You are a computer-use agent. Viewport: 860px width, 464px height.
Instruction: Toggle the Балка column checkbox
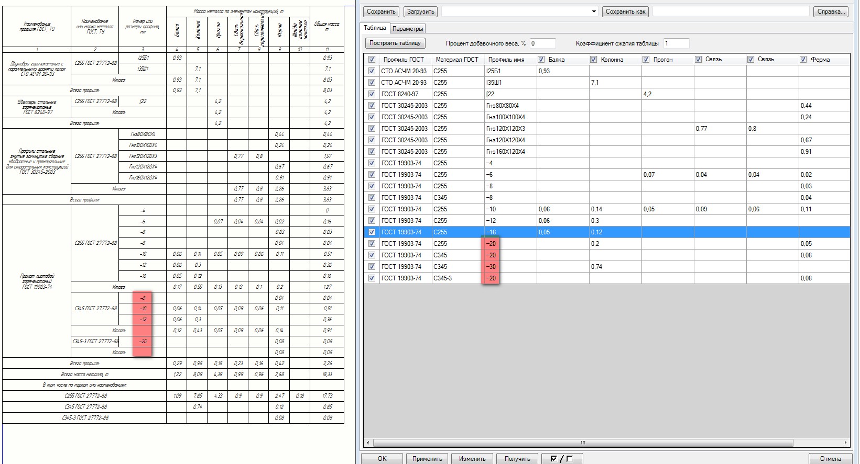pos(541,60)
